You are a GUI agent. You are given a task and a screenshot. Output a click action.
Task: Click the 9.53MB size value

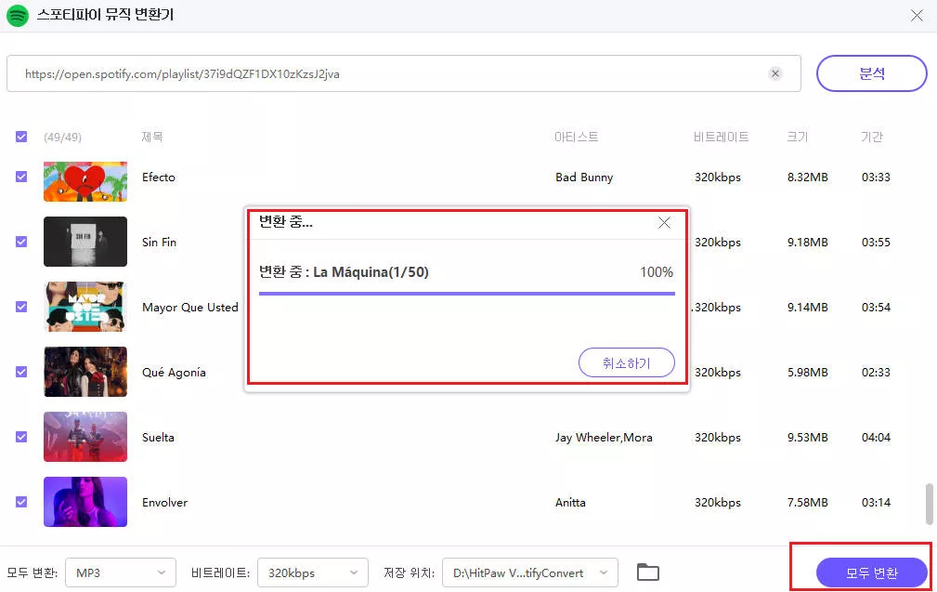pyautogui.click(x=807, y=437)
